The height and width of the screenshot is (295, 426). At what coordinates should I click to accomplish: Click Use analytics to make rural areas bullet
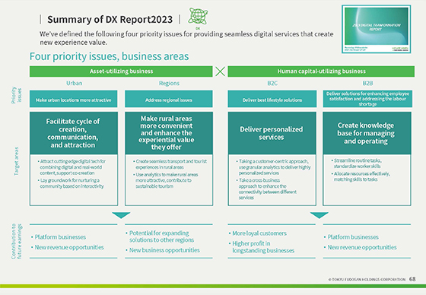[166, 180]
